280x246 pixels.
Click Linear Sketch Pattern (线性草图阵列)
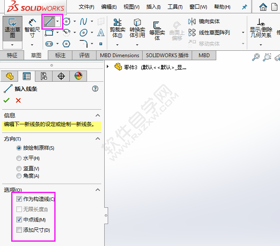click(209, 33)
